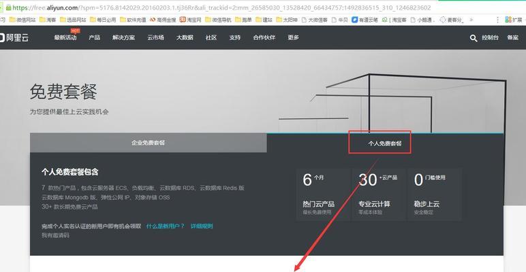Open the vertical three-dot menu

(498, 20)
